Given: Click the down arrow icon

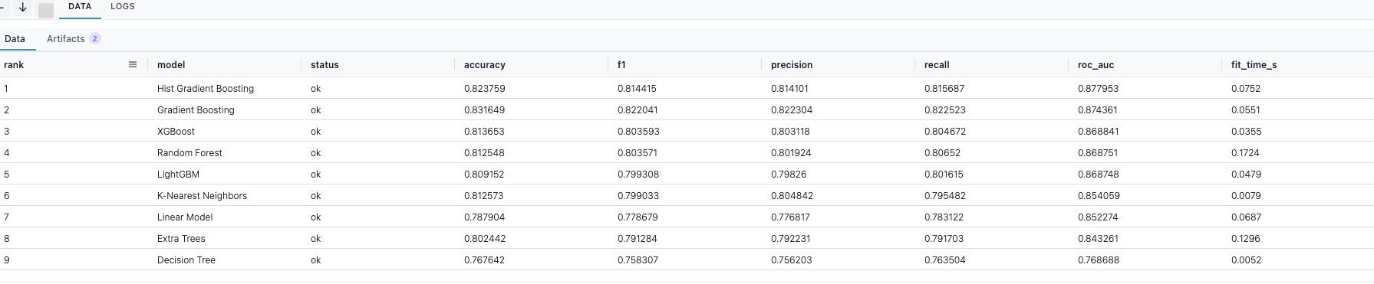Looking at the screenshot, I should (23, 7).
